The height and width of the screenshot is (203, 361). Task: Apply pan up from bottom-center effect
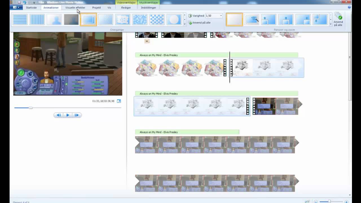click(286, 19)
